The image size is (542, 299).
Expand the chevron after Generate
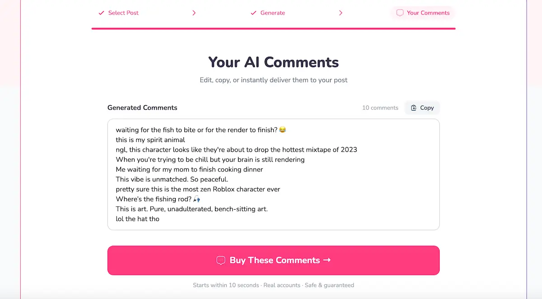click(341, 13)
